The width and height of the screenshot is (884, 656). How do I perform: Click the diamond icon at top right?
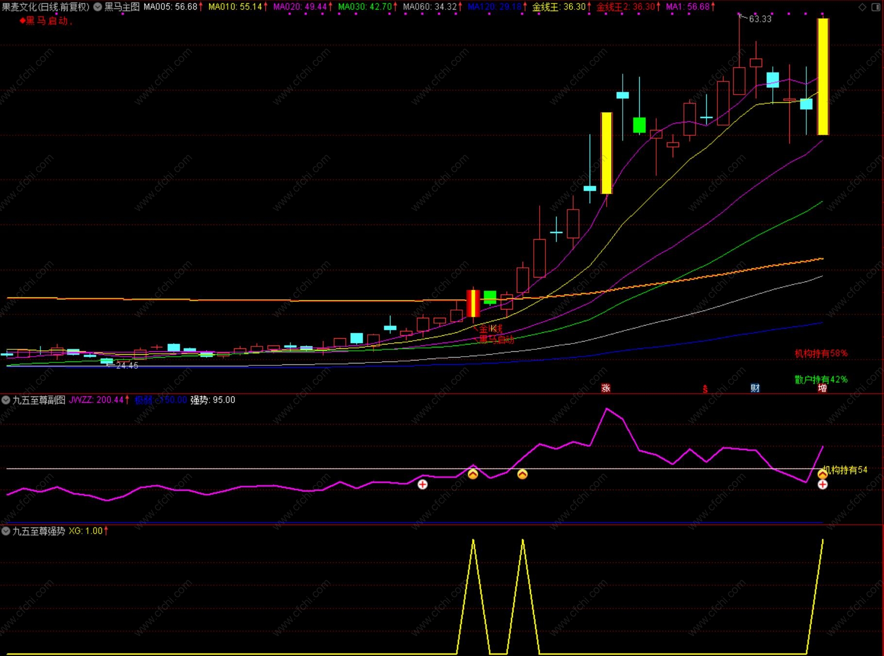(862, 7)
